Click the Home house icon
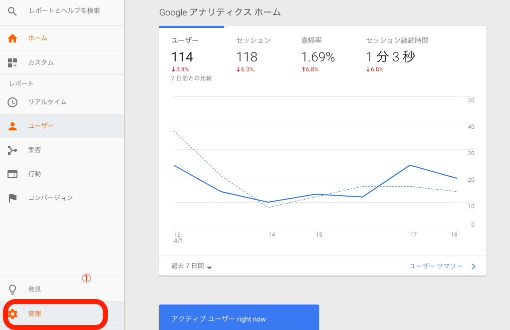Screen dimensions: 510x330 [x=12, y=38]
